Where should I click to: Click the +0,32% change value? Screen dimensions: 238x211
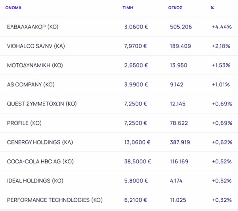click(222, 200)
